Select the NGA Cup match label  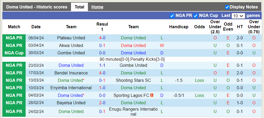(14, 53)
